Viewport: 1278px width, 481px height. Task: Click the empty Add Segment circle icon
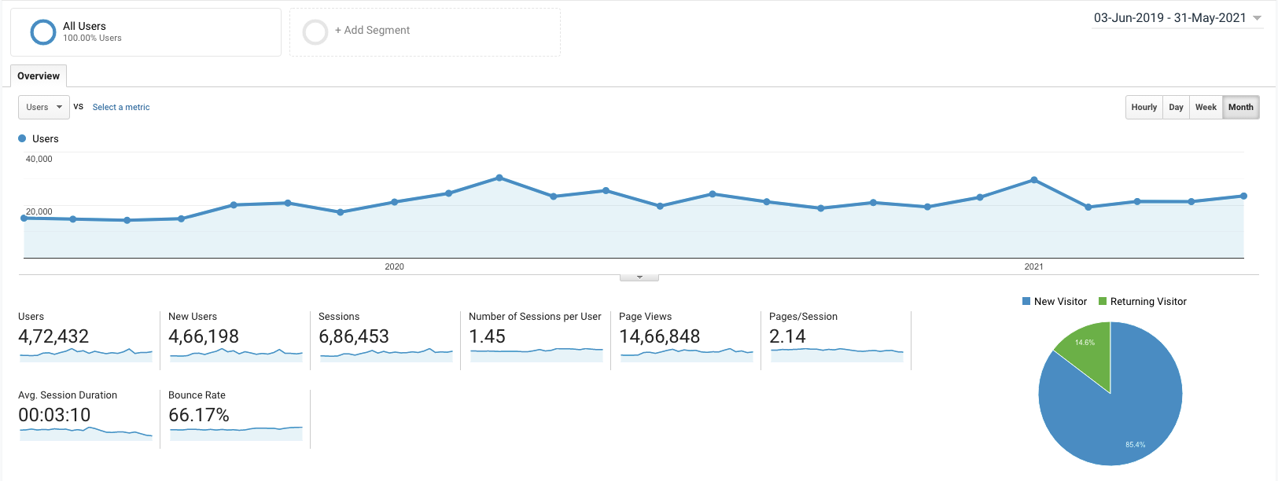315,32
